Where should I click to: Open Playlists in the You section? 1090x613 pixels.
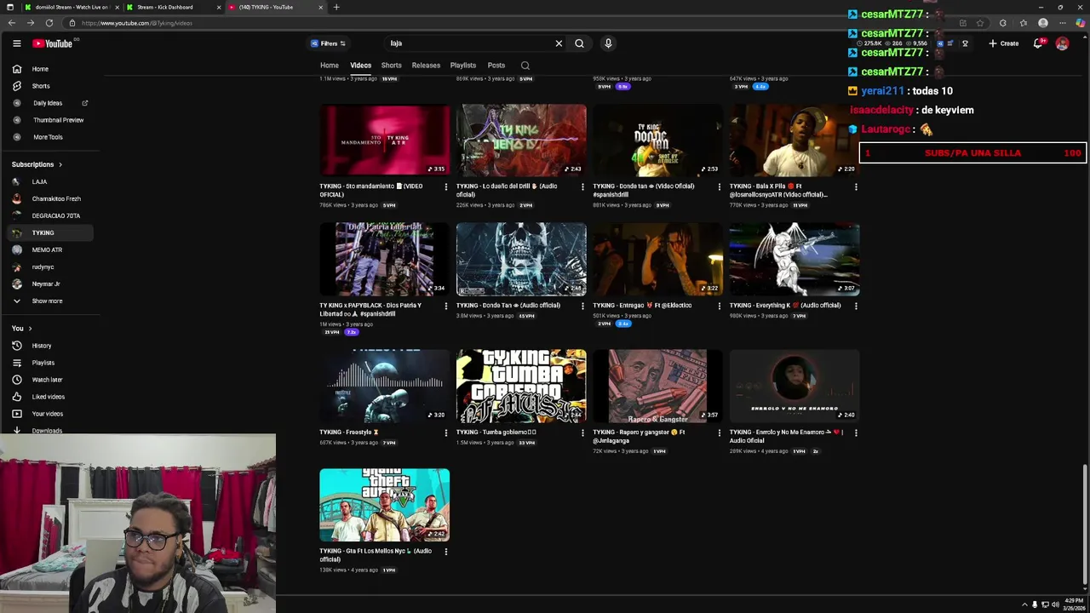point(43,363)
